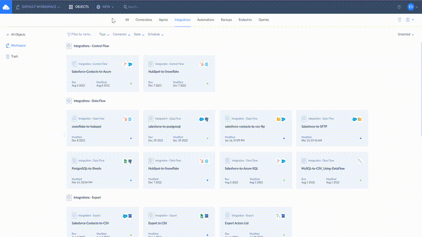Open the Salesforce-Contacts-to-CSV export
The height and width of the screenshot is (237, 422).
tap(103, 222)
